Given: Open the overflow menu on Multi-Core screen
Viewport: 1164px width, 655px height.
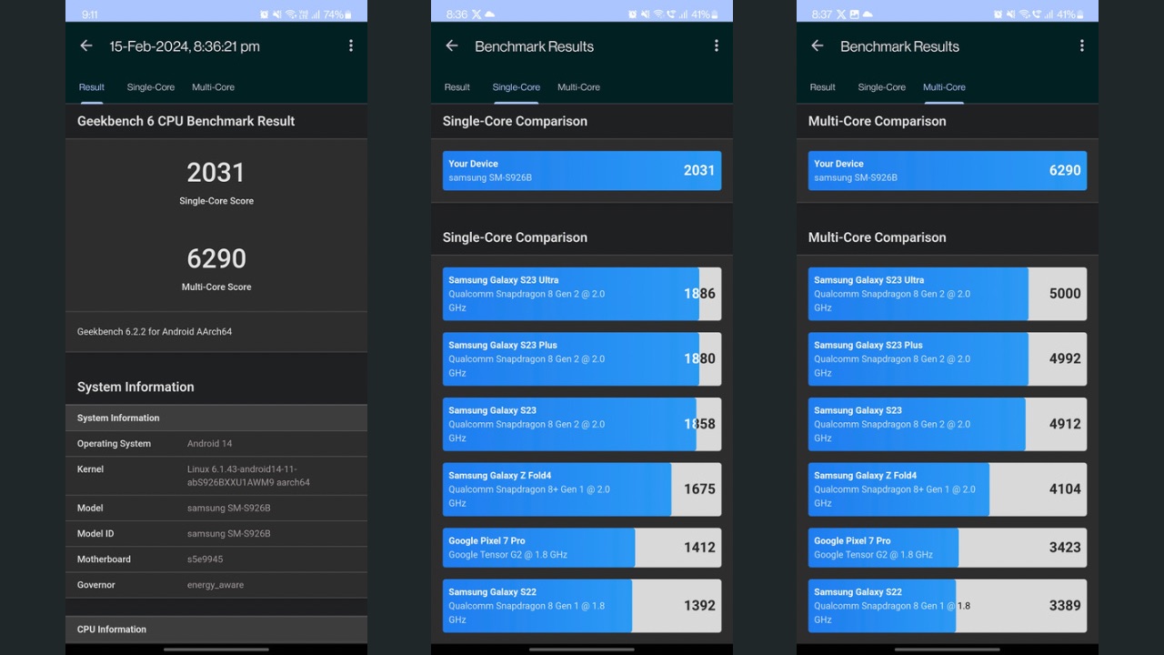Looking at the screenshot, I should pyautogui.click(x=1081, y=45).
